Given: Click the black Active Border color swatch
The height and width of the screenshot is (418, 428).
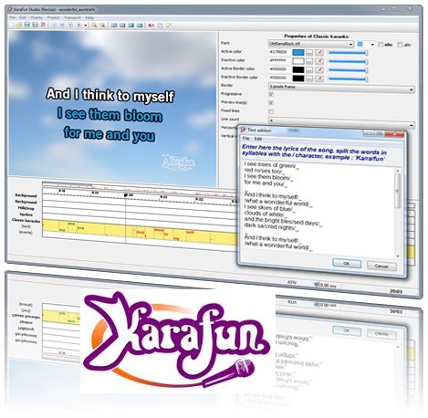Looking at the screenshot, I should [298, 69].
